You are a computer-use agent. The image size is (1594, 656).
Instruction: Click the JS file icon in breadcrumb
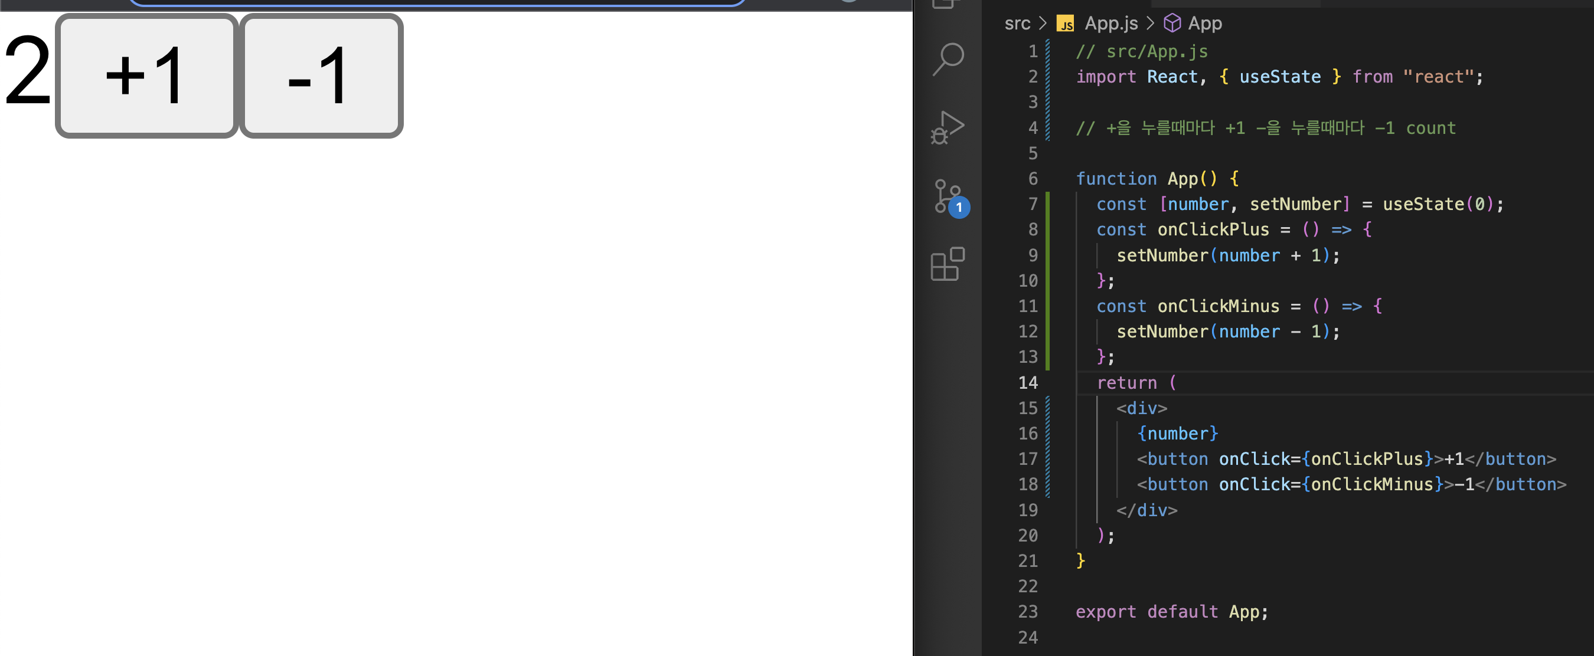point(1066,24)
